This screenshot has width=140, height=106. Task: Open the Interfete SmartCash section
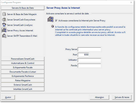[x=23, y=89]
